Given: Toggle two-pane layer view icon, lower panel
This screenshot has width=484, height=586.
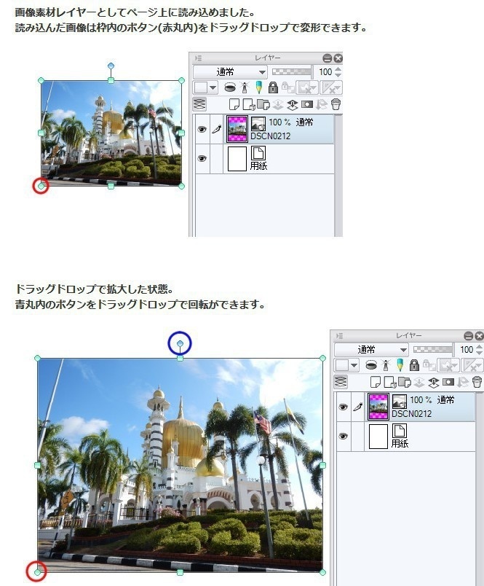Looking at the screenshot, I should [x=341, y=382].
